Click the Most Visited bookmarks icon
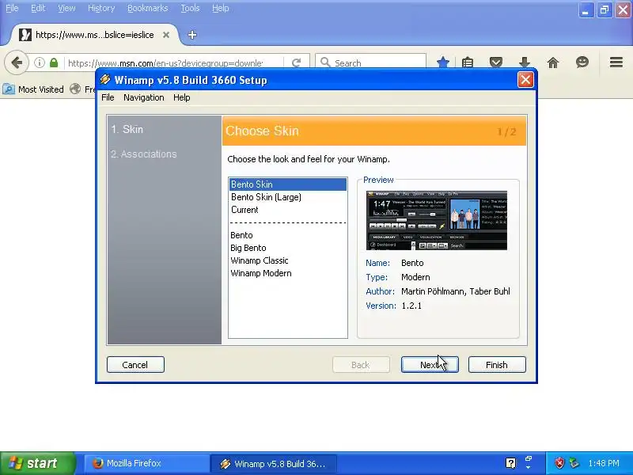 pos(9,89)
